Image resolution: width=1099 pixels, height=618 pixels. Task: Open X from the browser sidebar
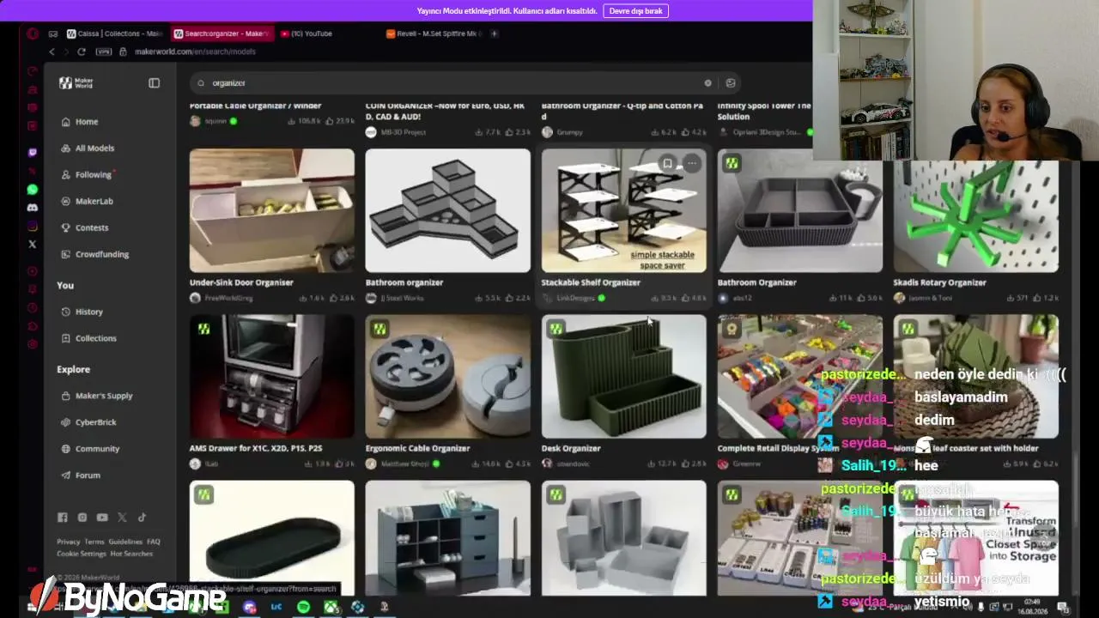pyautogui.click(x=33, y=245)
